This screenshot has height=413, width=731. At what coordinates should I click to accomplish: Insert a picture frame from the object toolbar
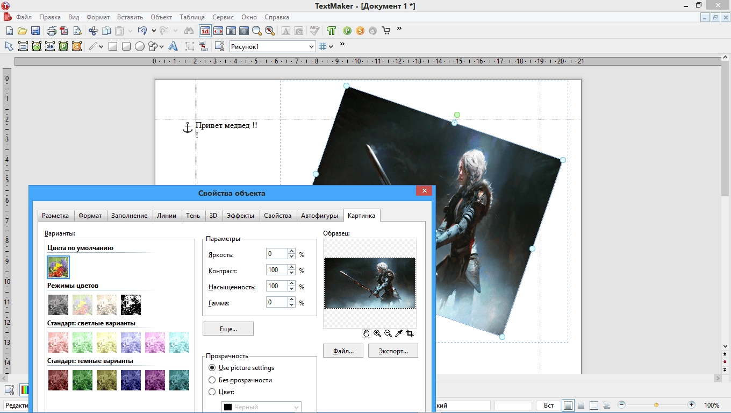(x=37, y=46)
